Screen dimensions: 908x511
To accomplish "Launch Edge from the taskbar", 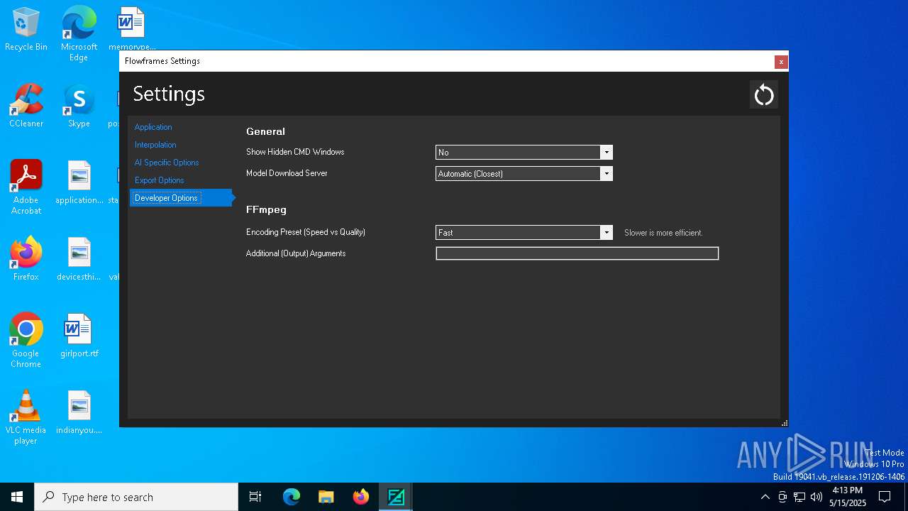I will (292, 497).
